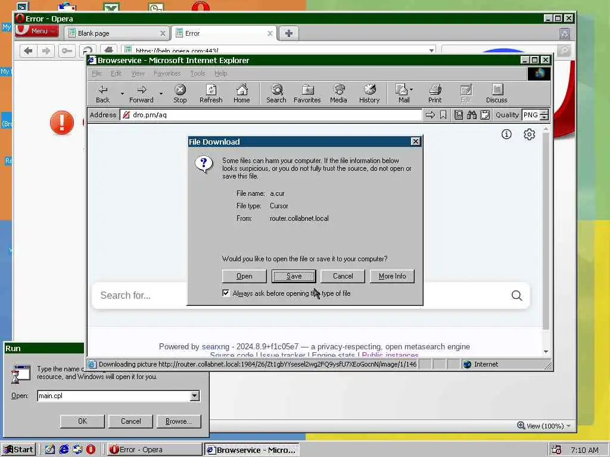Screen dimensions: 610x457
Task: Click Opera's key wand button
Action: [67, 51]
